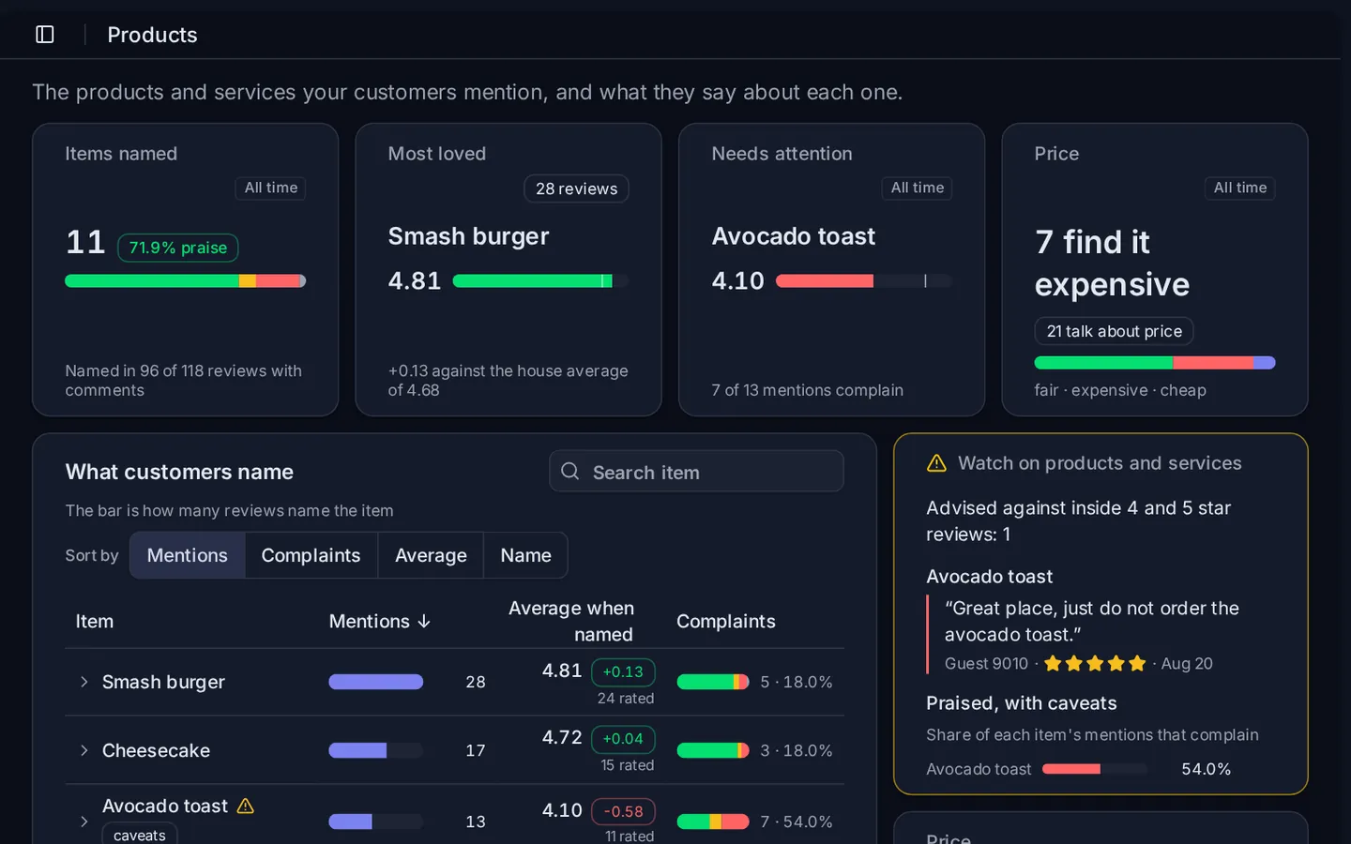
Task: Toggle the sidebar panel icon
Action: tap(45, 35)
